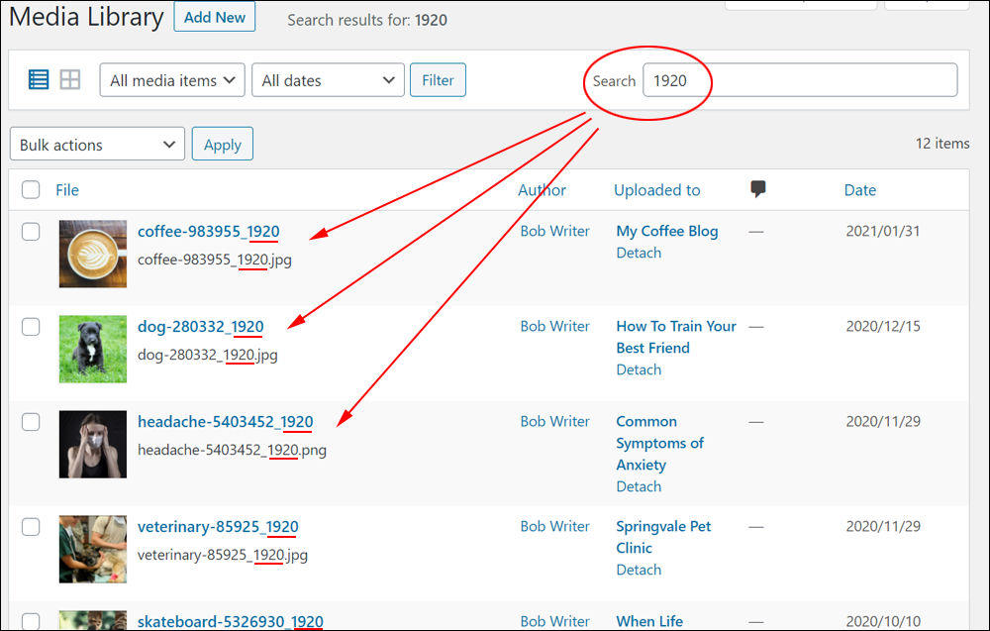Sort by File column header
Image resolution: width=990 pixels, height=631 pixels.
67,190
